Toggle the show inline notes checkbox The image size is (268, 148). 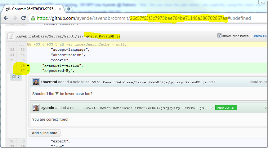point(219,36)
